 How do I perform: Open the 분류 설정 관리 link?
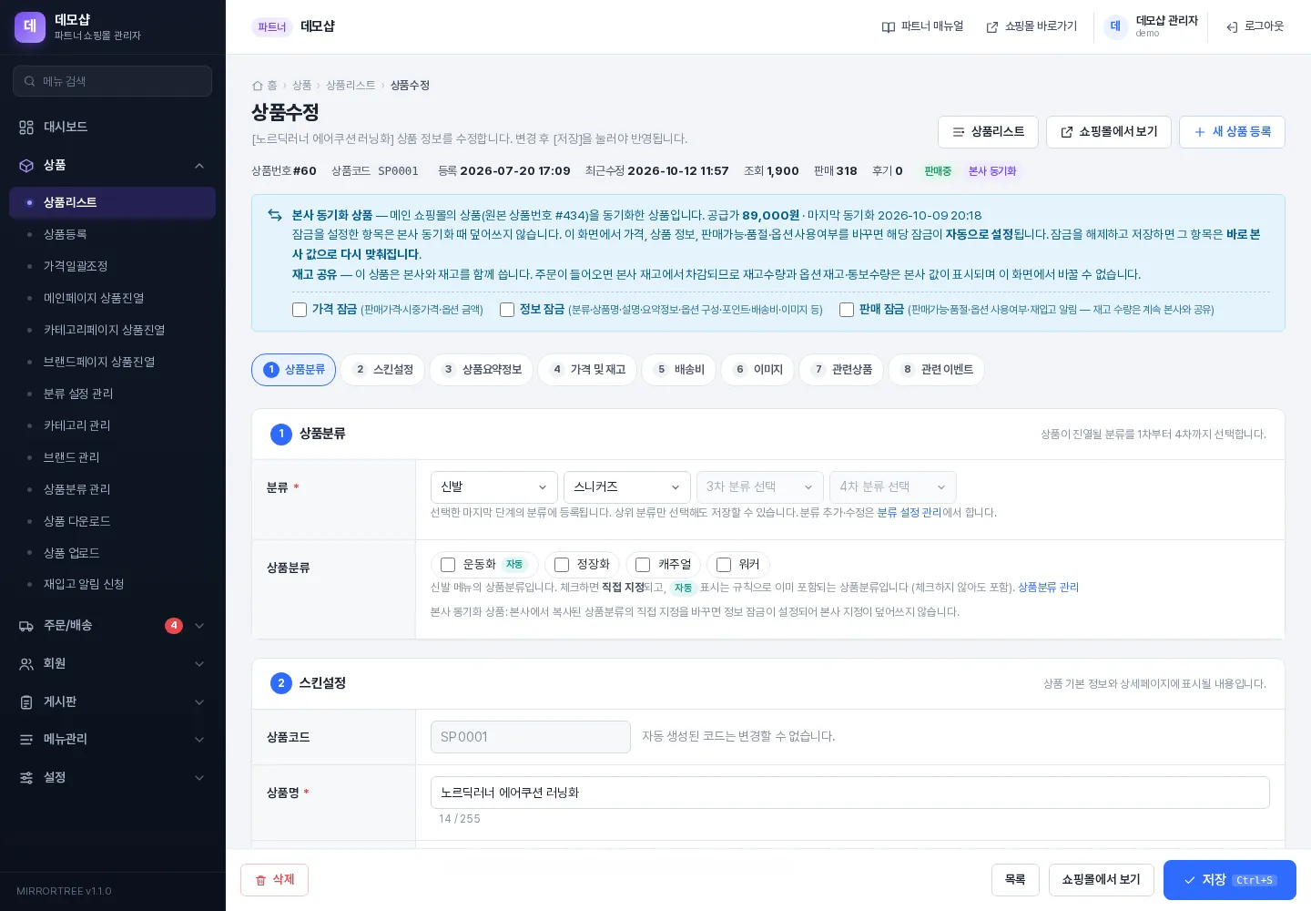910,513
